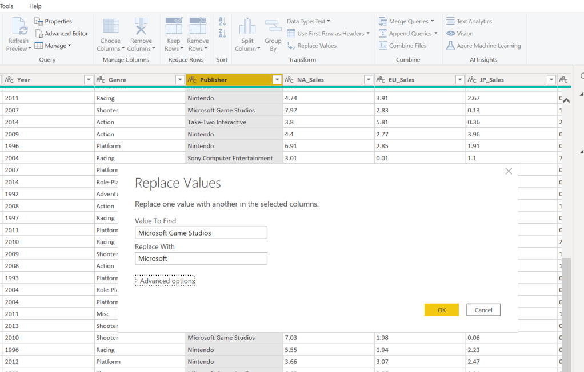Click Cancel in Replace Values dialog
Viewport: 584px width, 372px height.
(x=483, y=310)
